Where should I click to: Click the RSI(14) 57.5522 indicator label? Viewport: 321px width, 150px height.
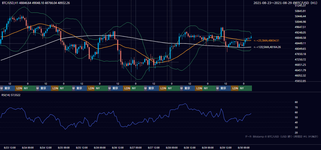(11, 95)
